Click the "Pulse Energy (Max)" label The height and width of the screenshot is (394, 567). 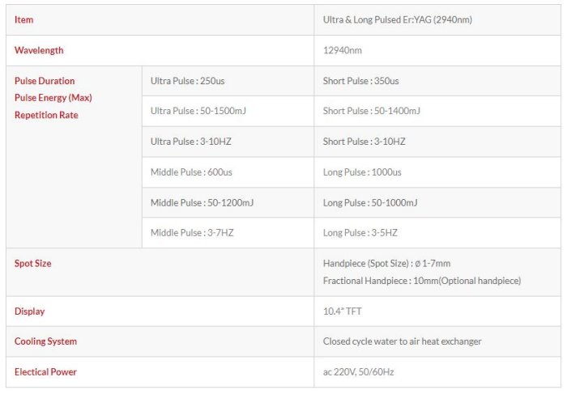[x=53, y=98]
